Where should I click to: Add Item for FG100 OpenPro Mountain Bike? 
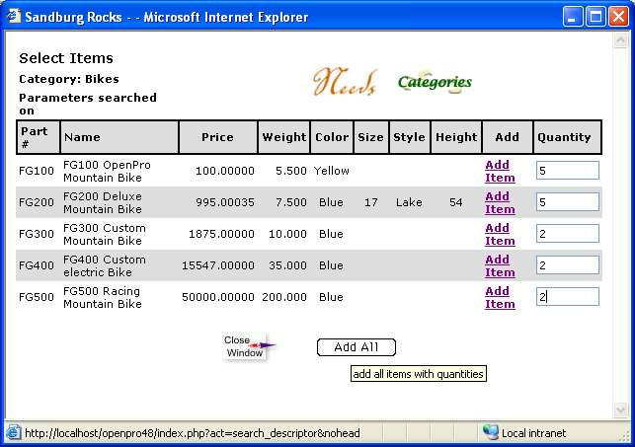pyautogui.click(x=500, y=171)
